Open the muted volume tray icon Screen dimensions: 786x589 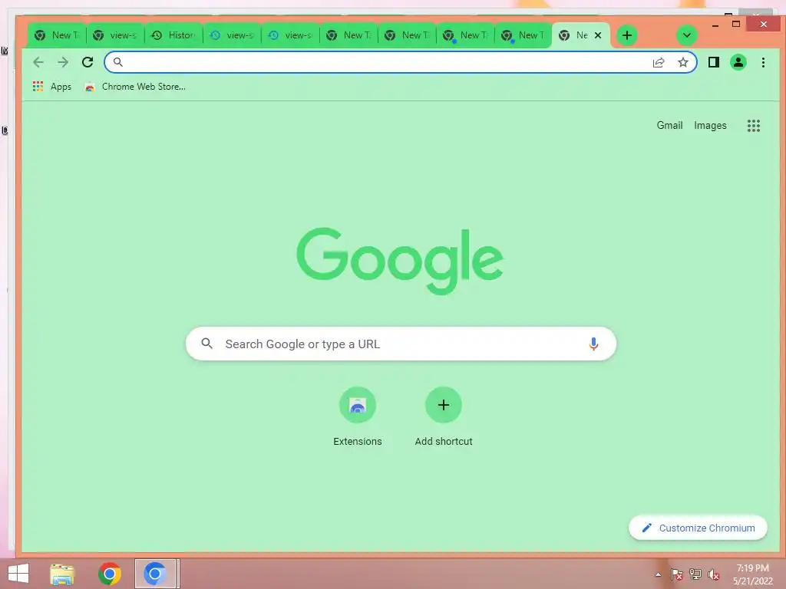coord(714,574)
